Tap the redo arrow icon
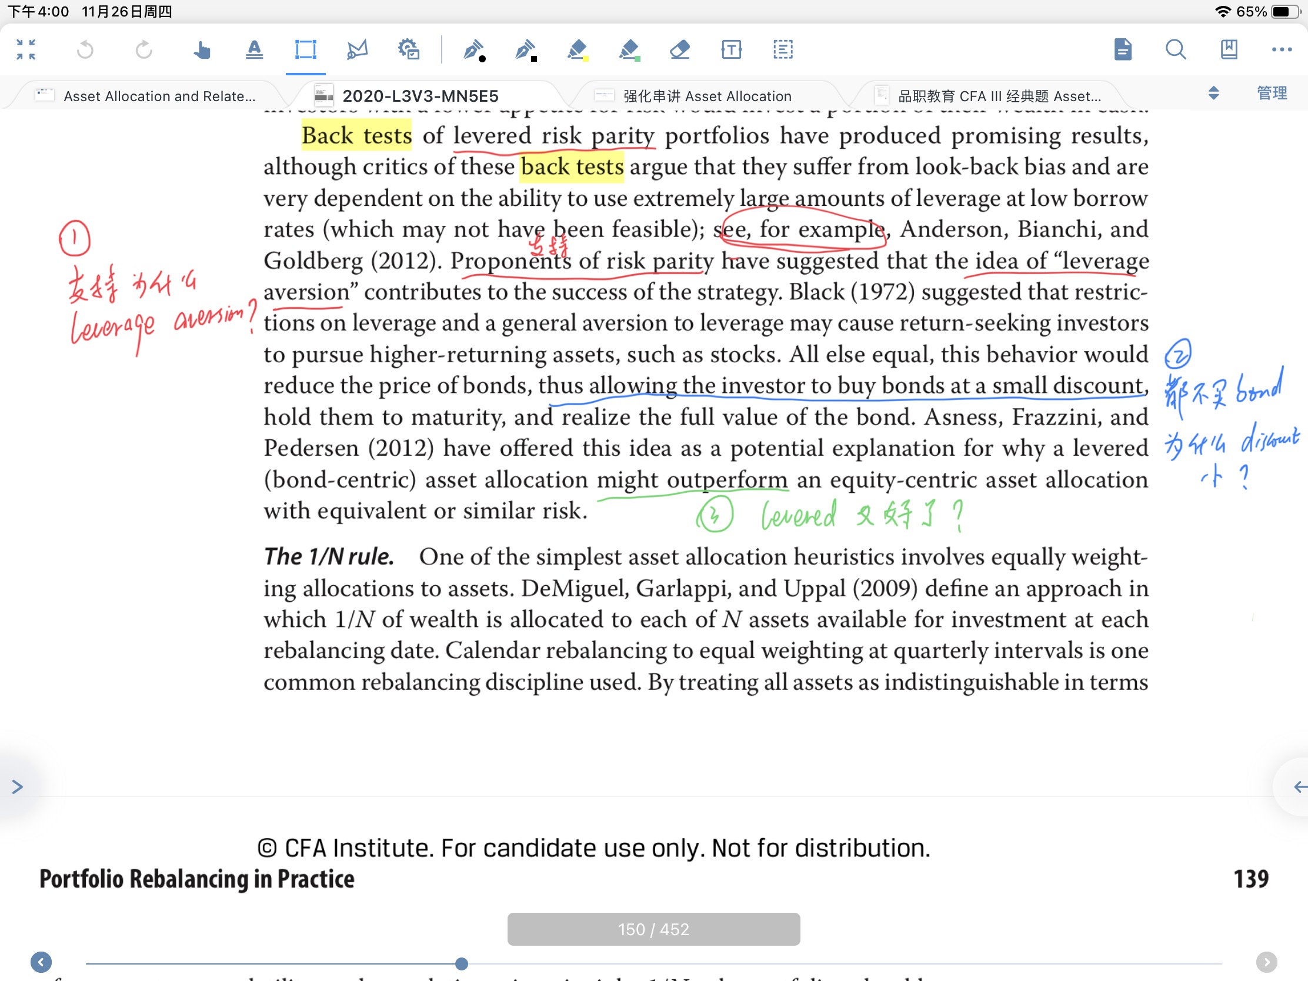Viewport: 1308px width, 981px height. [144, 49]
